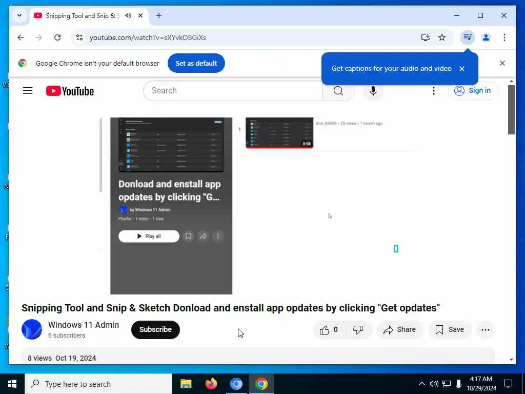This screenshot has width=525, height=394.
Task: Open microphone tray icon
Action: [x=459, y=384]
